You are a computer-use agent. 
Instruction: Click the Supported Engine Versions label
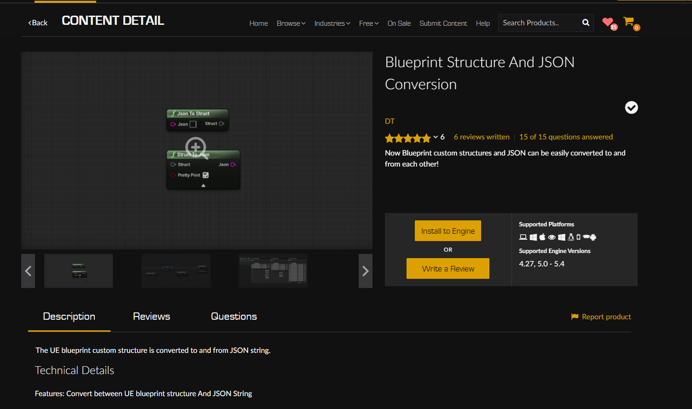pyautogui.click(x=555, y=251)
